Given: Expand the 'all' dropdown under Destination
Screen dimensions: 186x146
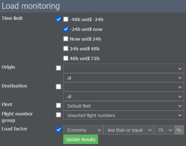Looking at the screenshot, I should (123, 97).
